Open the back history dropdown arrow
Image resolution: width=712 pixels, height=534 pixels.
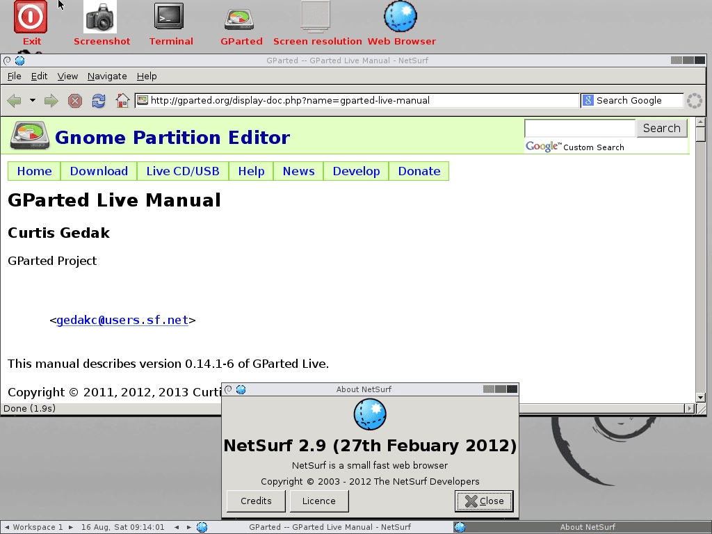coord(33,100)
